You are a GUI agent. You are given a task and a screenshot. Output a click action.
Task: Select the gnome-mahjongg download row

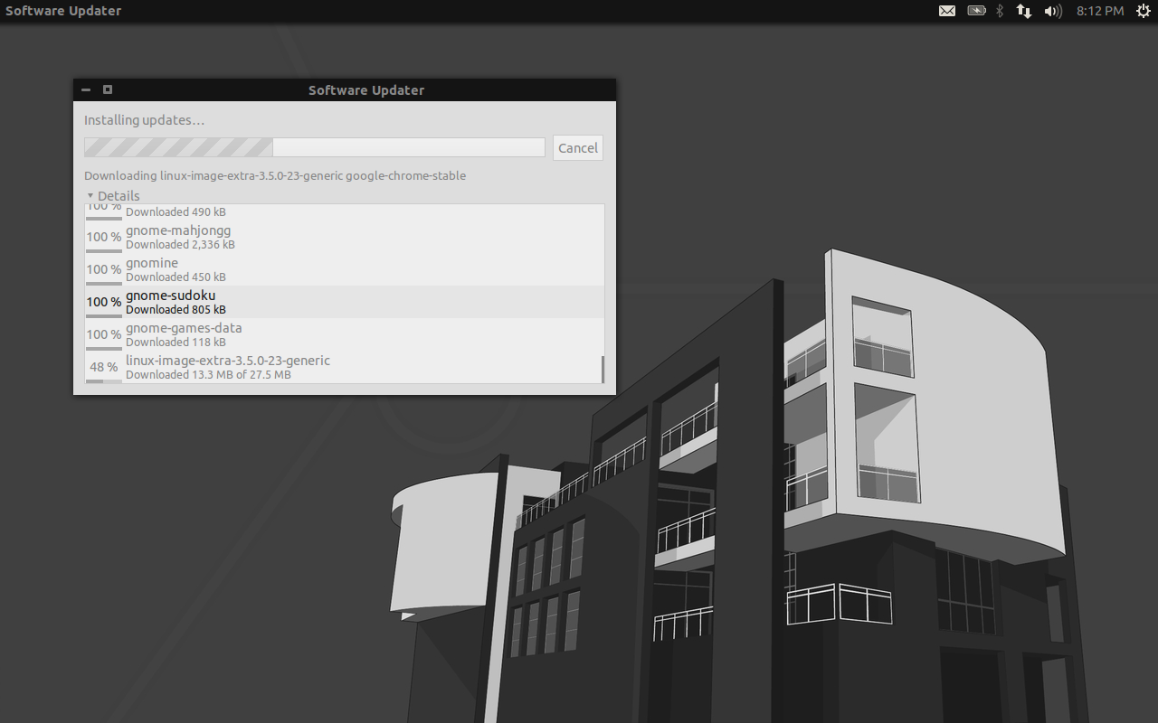click(x=344, y=237)
